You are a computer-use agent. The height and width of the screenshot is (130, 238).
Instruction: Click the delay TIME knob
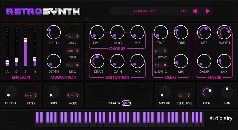point(161,32)
